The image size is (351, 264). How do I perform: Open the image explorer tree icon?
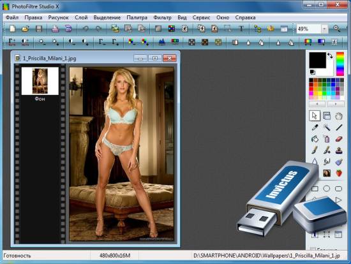258,29
